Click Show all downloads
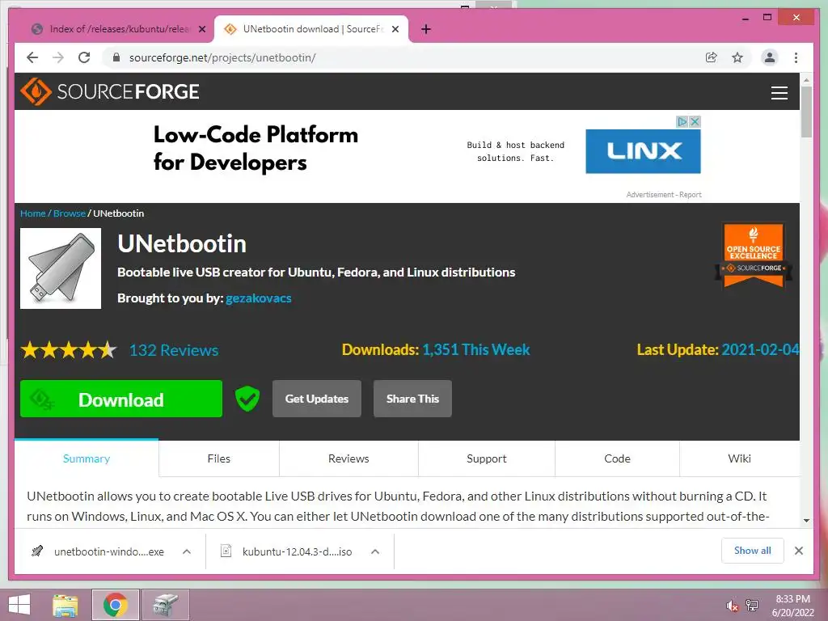The image size is (828, 621). coord(753,551)
